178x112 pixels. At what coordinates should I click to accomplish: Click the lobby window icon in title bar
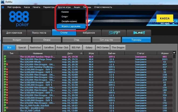point(3,2)
